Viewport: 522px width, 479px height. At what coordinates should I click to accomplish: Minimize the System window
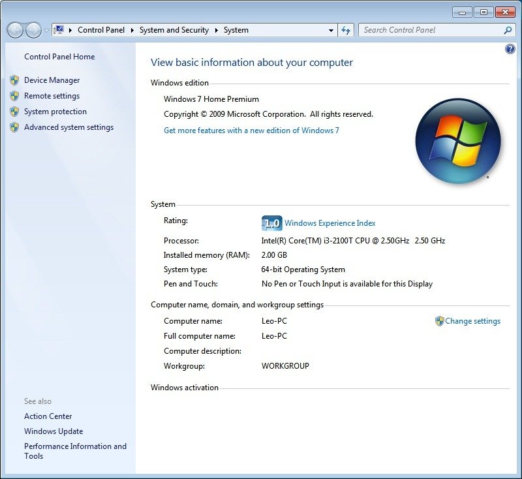pyautogui.click(x=462, y=12)
